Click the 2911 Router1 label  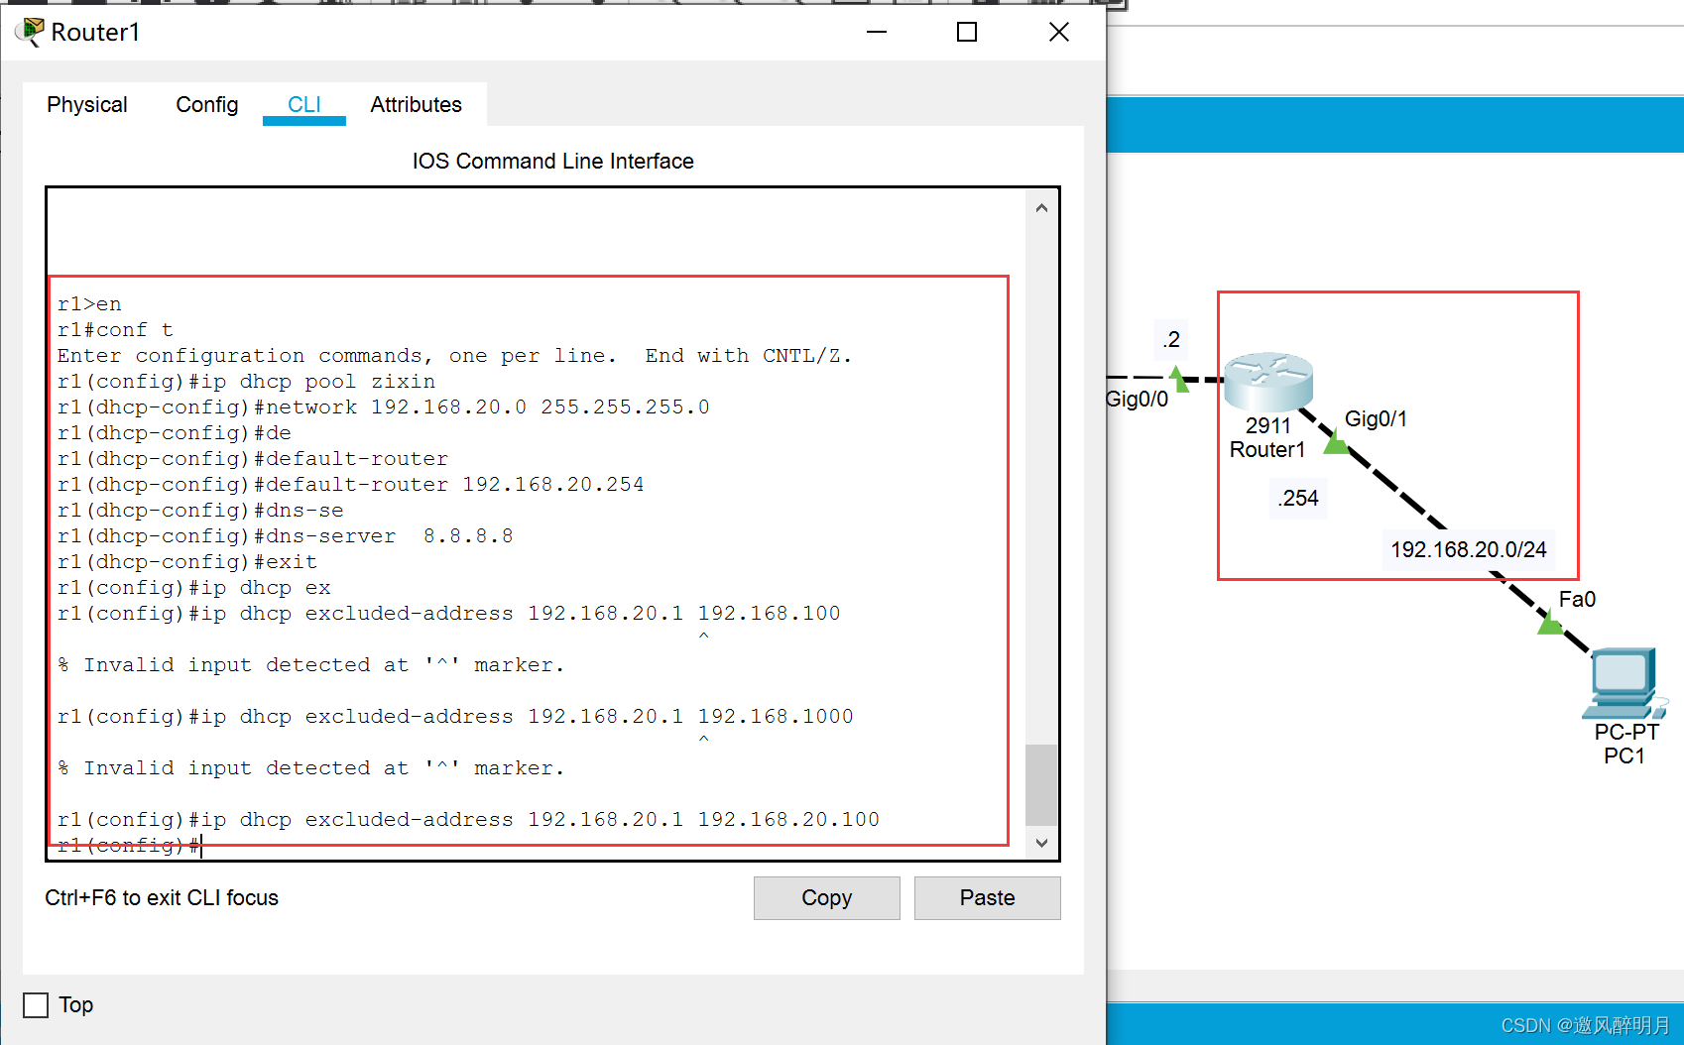pyautogui.click(x=1267, y=437)
